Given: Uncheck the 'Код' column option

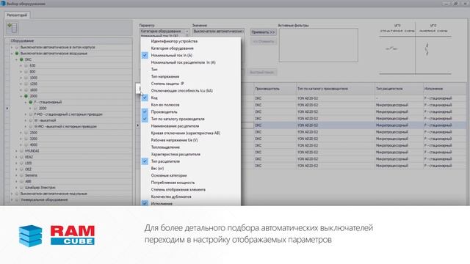Looking at the screenshot, I should tap(145, 98).
